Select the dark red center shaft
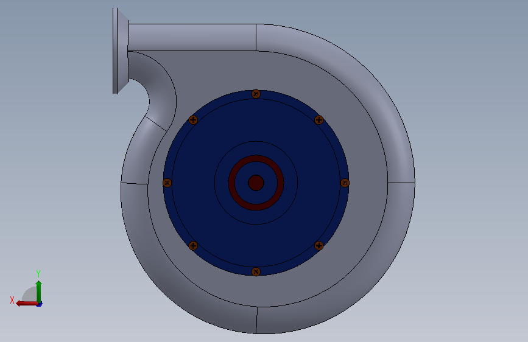Image resolution: width=528 pixels, height=342 pixels. coord(256,183)
